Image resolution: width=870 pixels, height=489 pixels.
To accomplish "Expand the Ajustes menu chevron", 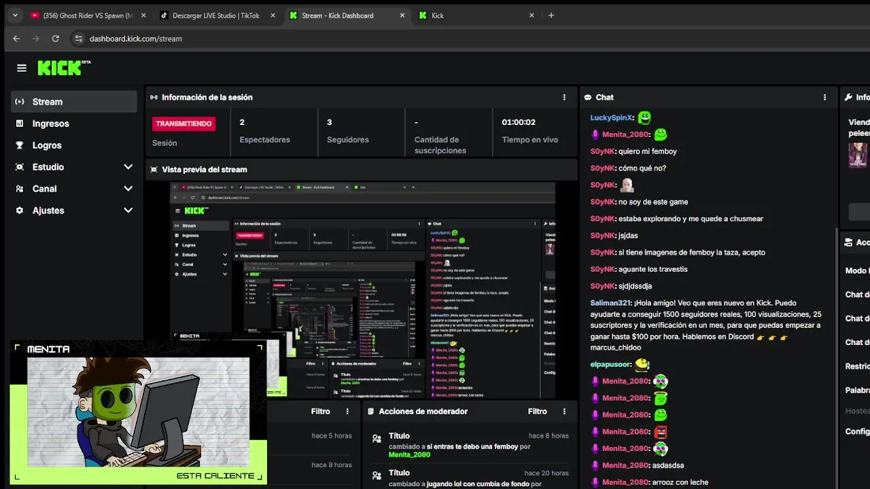I will pos(128,211).
